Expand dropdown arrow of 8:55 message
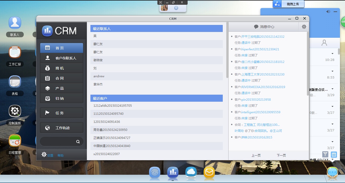Viewport: 345px width, 183px height. 332,71
